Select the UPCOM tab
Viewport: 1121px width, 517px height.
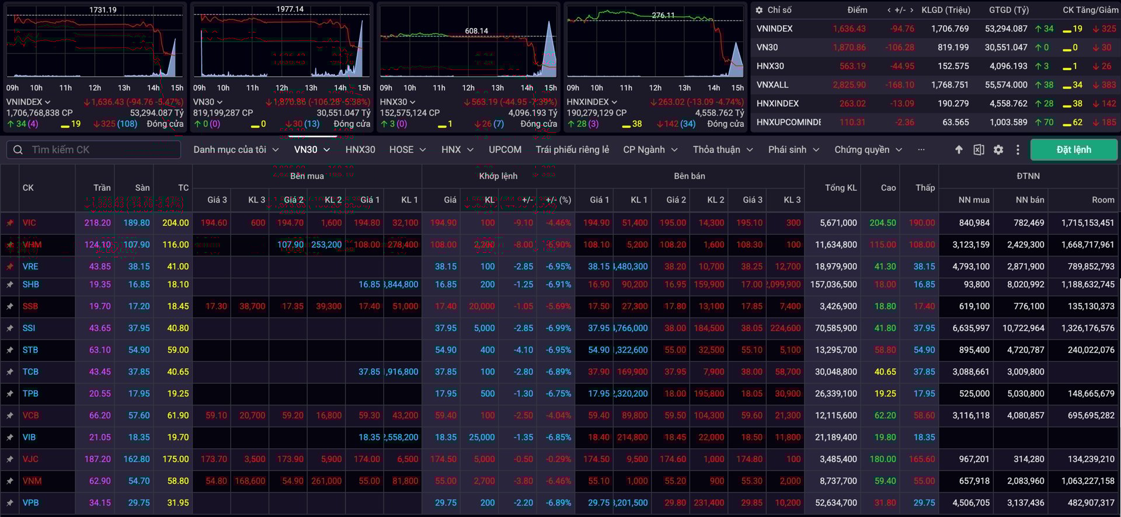[x=504, y=150]
